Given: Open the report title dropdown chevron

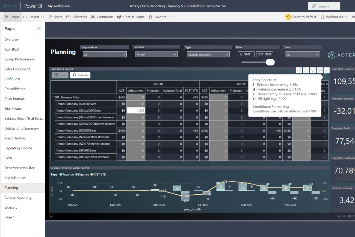Looking at the screenshot, I should 224,6.
